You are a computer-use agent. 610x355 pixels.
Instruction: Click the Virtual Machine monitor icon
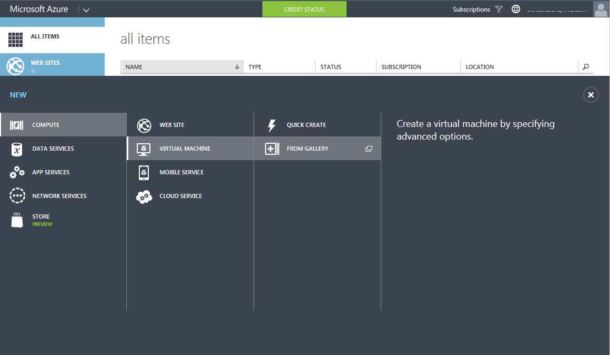[x=144, y=149]
